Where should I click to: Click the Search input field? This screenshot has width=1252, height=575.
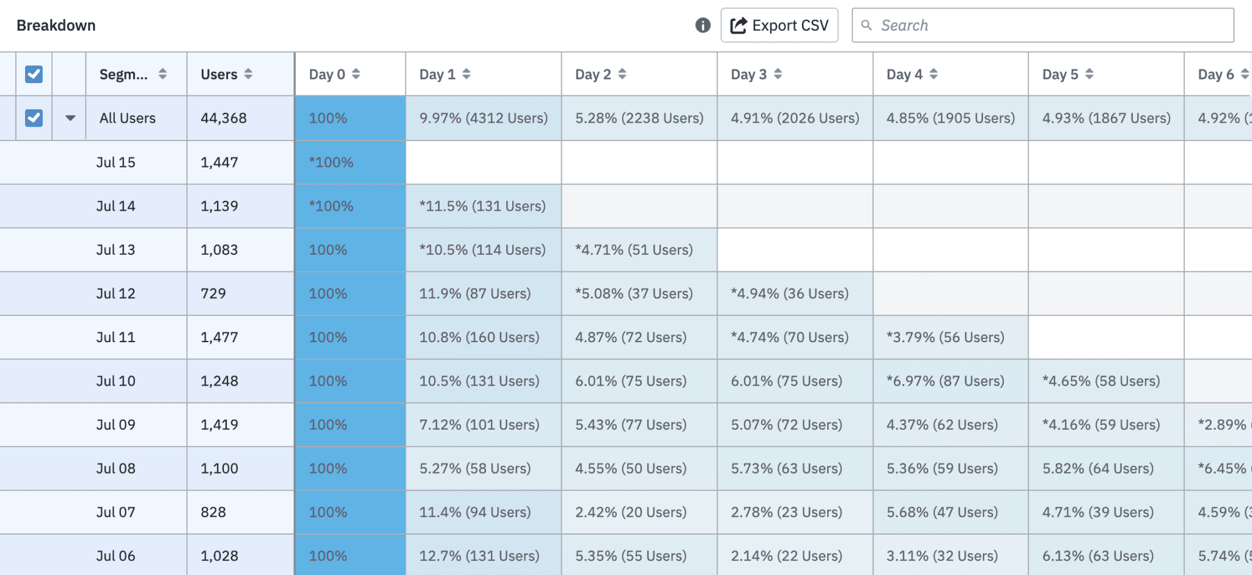tap(1039, 25)
